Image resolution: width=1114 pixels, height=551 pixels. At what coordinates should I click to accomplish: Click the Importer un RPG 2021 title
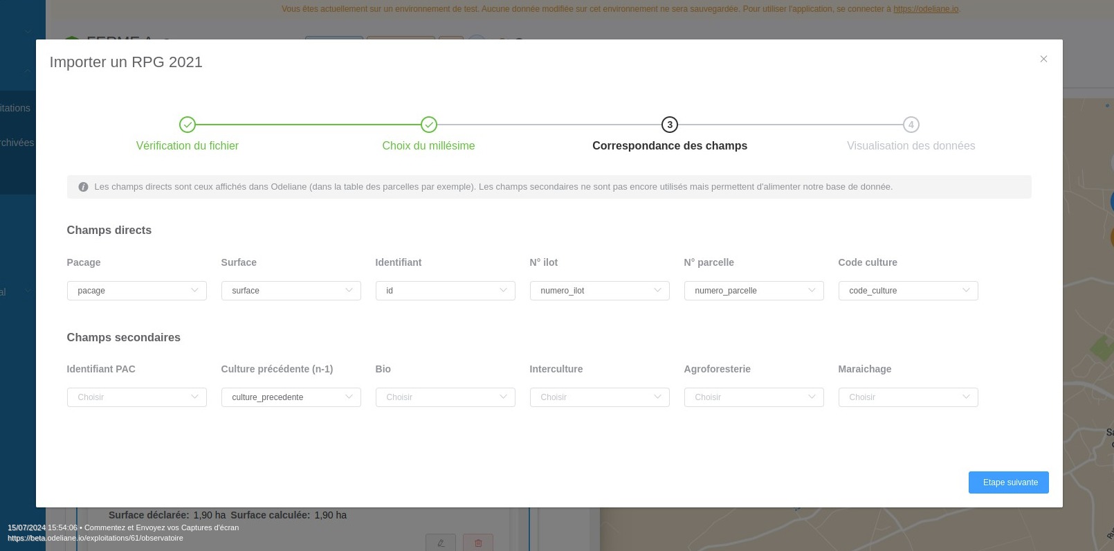[x=126, y=62]
